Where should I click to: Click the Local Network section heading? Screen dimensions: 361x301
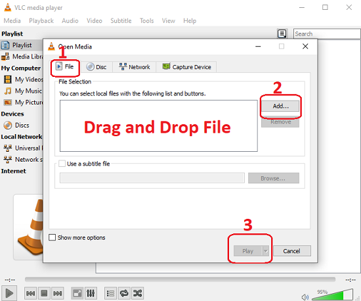22,137
